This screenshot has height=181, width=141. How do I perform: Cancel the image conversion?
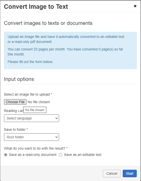pyautogui.click(x=112, y=173)
